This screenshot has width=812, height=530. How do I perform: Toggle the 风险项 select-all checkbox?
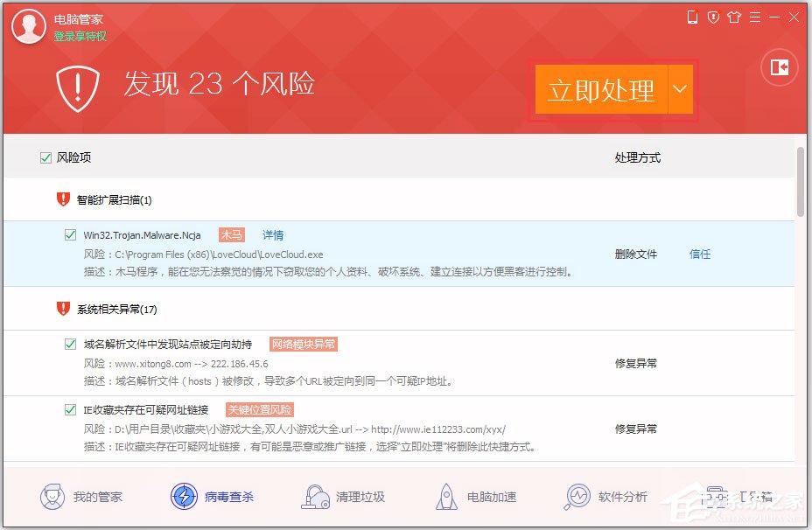(x=44, y=157)
